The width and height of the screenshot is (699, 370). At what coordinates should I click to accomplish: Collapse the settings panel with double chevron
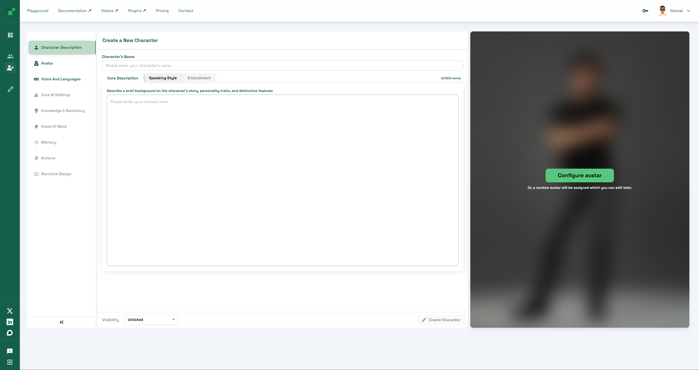click(x=62, y=322)
